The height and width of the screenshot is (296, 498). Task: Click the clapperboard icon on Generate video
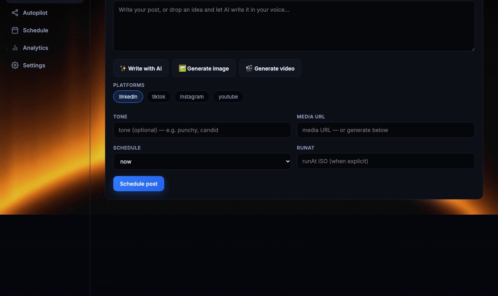pos(249,68)
